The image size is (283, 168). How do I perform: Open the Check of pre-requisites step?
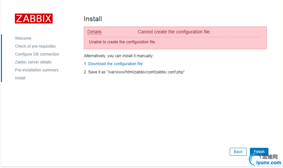tap(35, 46)
